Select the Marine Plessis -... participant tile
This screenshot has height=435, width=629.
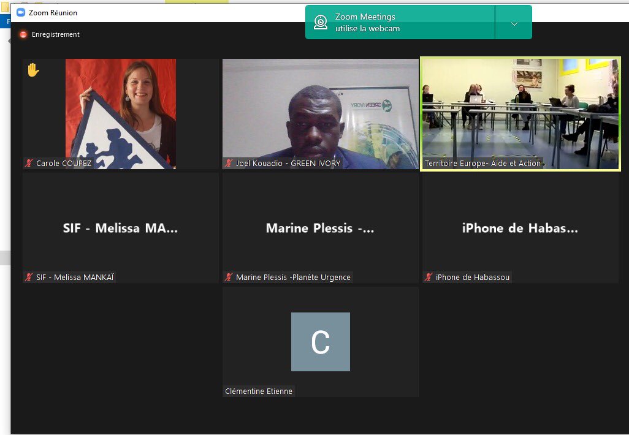[x=321, y=228]
